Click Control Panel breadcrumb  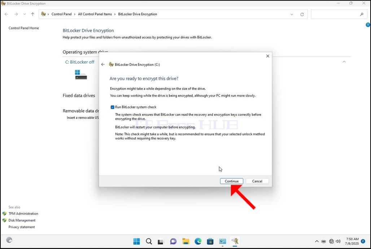coord(61,14)
